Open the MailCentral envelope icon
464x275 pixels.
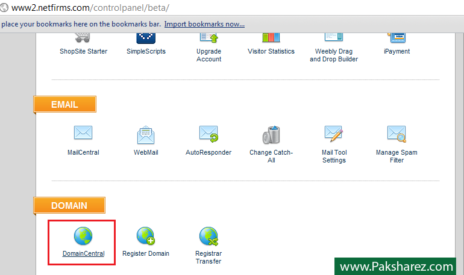tap(83, 132)
